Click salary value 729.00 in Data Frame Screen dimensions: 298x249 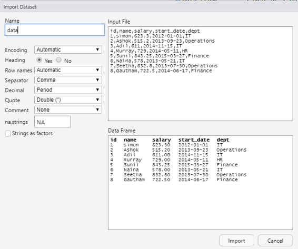(161, 160)
